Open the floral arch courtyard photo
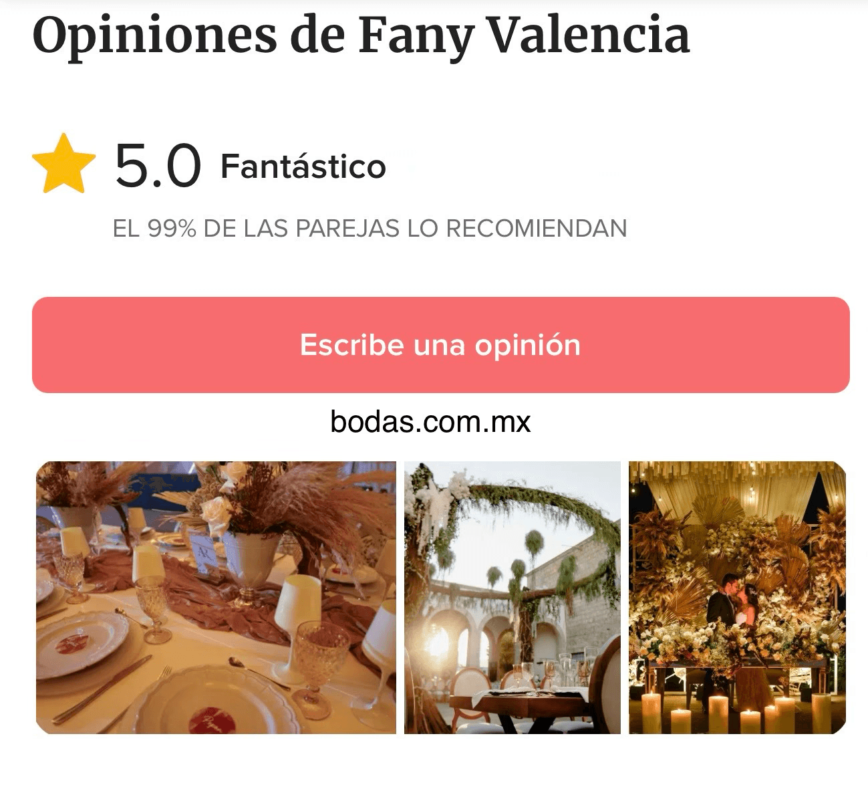This screenshot has width=868, height=811. [x=513, y=598]
